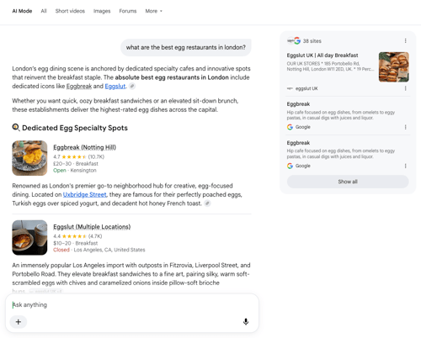Click the $10–20 · Breakfast price text

(x=76, y=243)
